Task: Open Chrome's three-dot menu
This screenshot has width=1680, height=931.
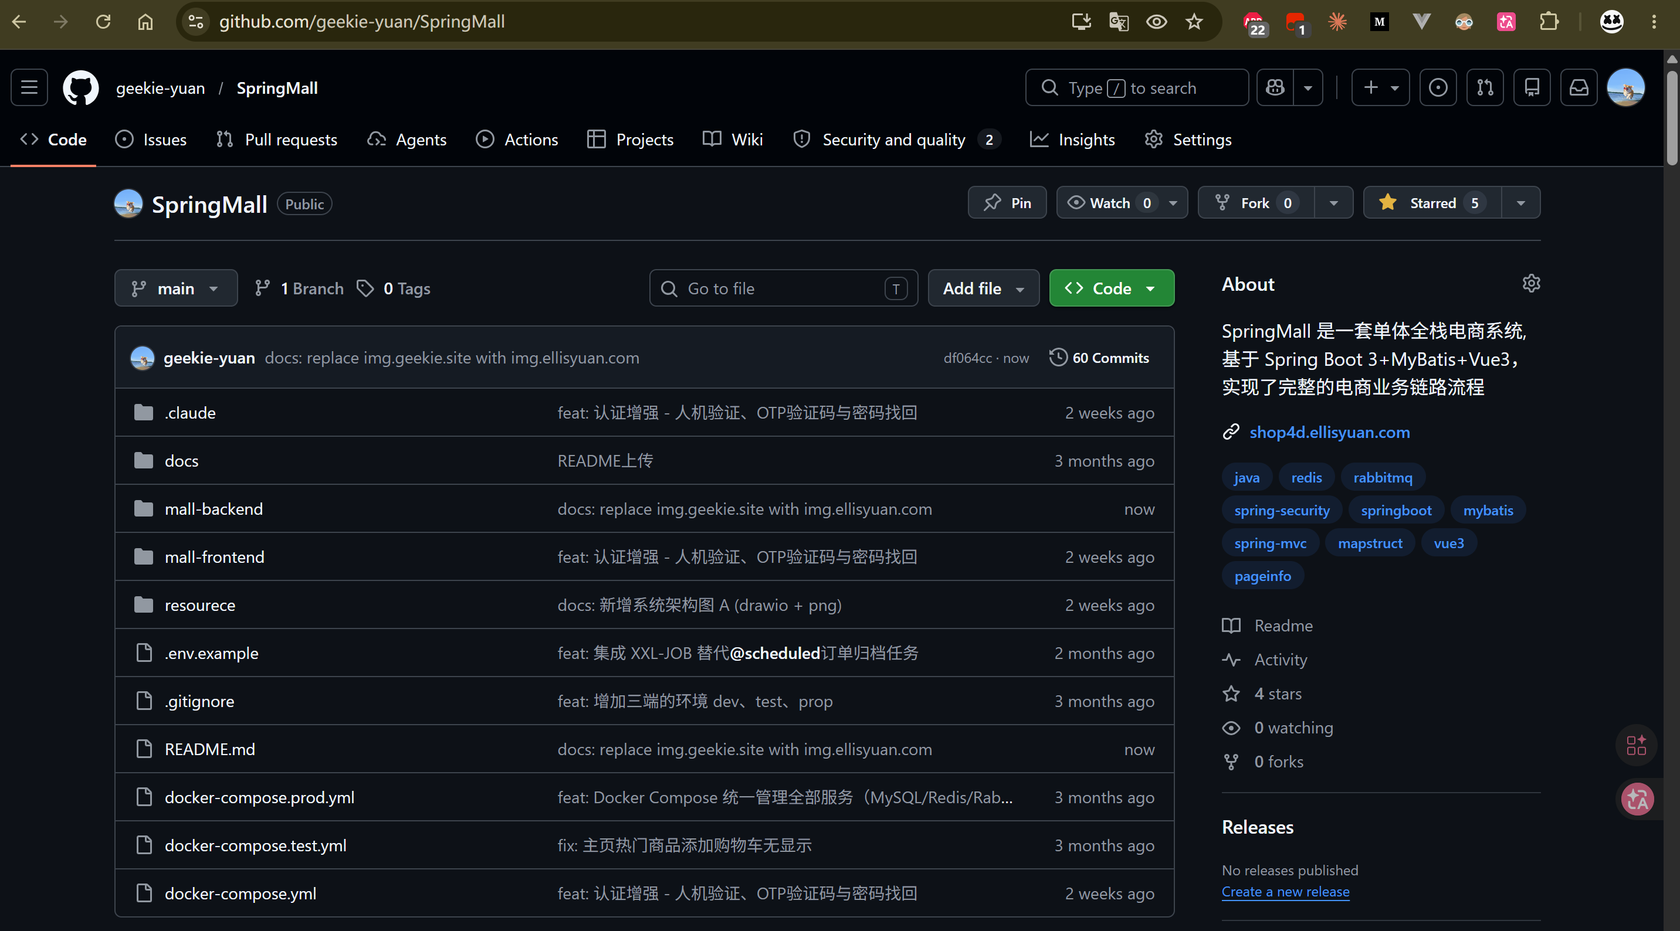Action: [x=1654, y=22]
